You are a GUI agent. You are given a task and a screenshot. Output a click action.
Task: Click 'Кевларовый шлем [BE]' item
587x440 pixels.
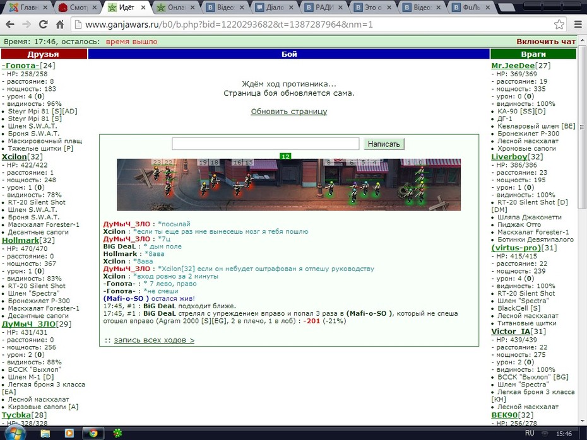(536, 126)
